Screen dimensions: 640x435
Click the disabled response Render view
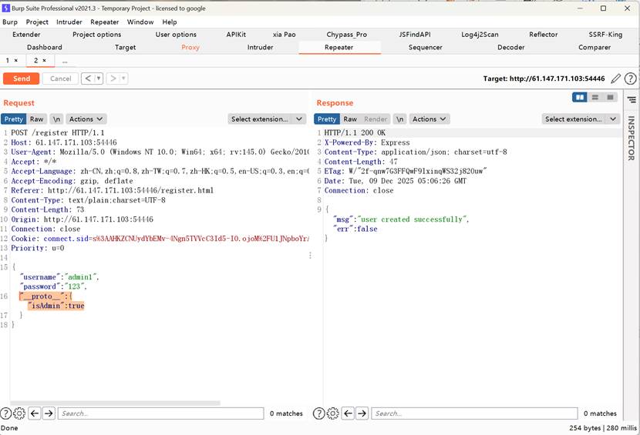coord(375,119)
